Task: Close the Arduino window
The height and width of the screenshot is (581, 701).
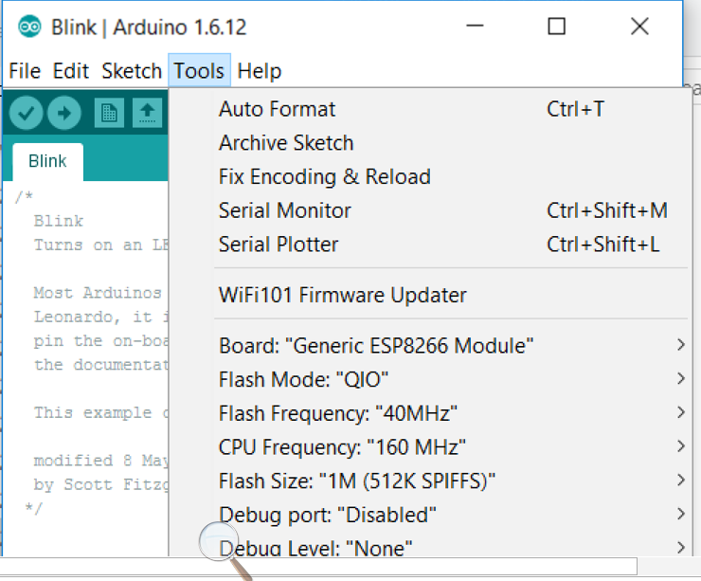Action: coord(639,26)
